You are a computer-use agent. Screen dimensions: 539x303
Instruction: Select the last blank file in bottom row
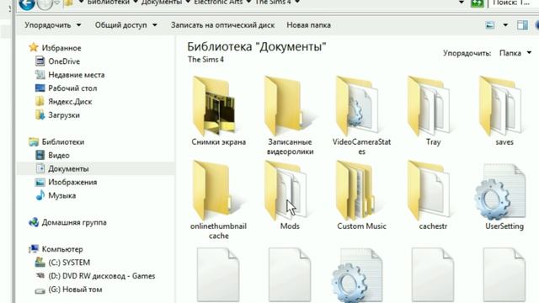click(x=504, y=275)
